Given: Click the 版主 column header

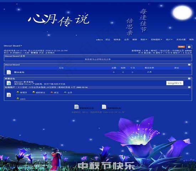Looking at the screenshot, I should tap(177, 68).
